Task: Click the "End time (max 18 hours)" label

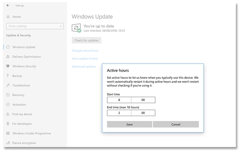Action: click(123, 107)
